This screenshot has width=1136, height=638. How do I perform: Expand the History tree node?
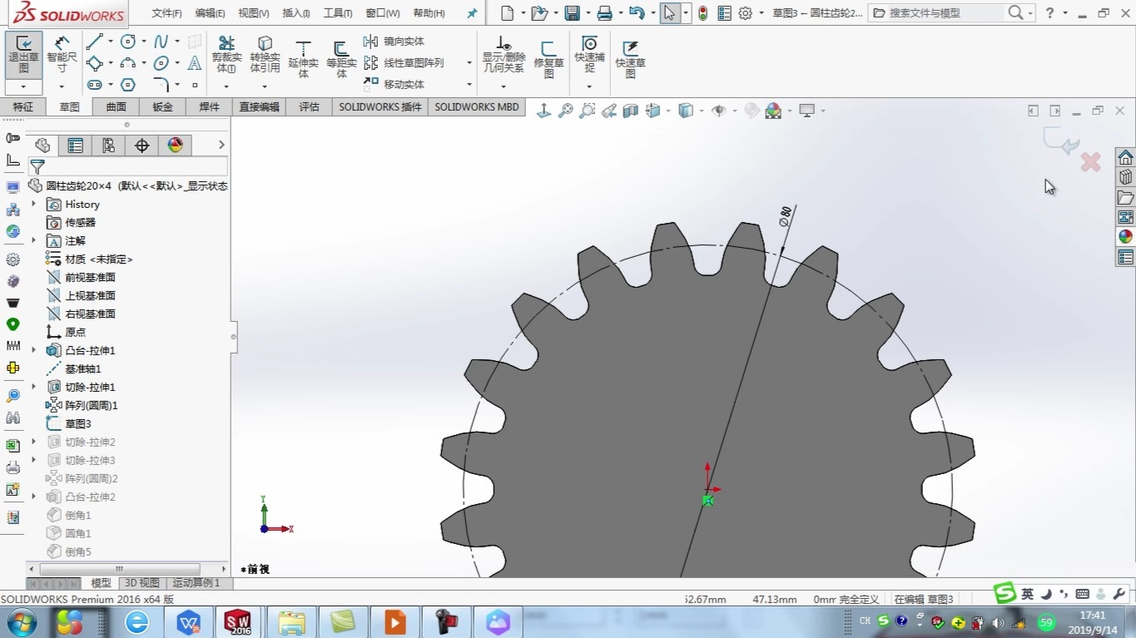coord(34,205)
